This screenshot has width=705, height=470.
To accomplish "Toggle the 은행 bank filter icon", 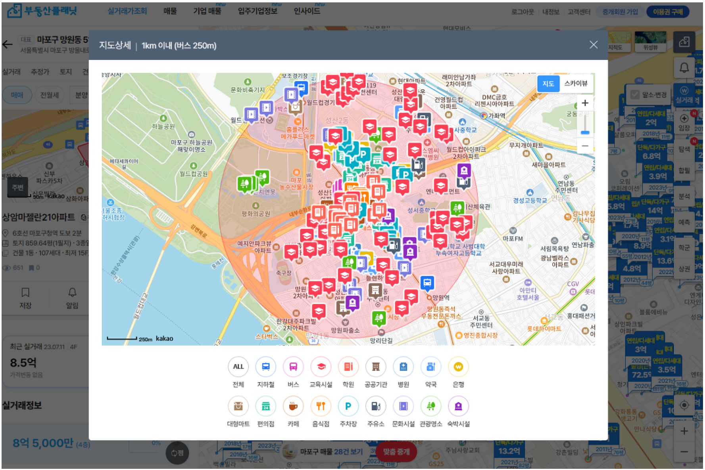I will click(458, 367).
